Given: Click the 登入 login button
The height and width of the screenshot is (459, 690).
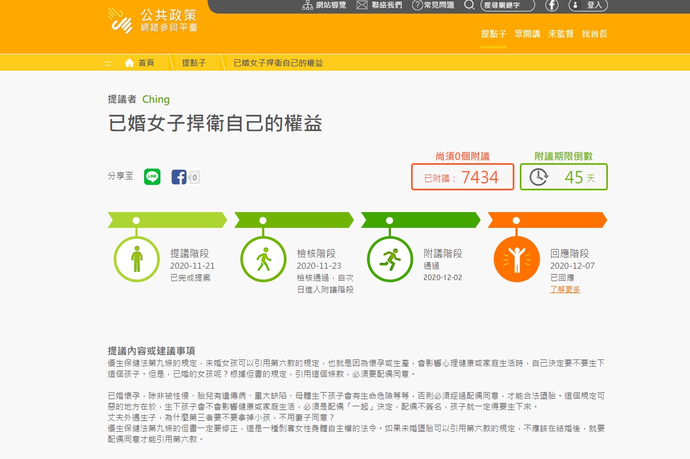Looking at the screenshot, I should pyautogui.click(x=588, y=5).
